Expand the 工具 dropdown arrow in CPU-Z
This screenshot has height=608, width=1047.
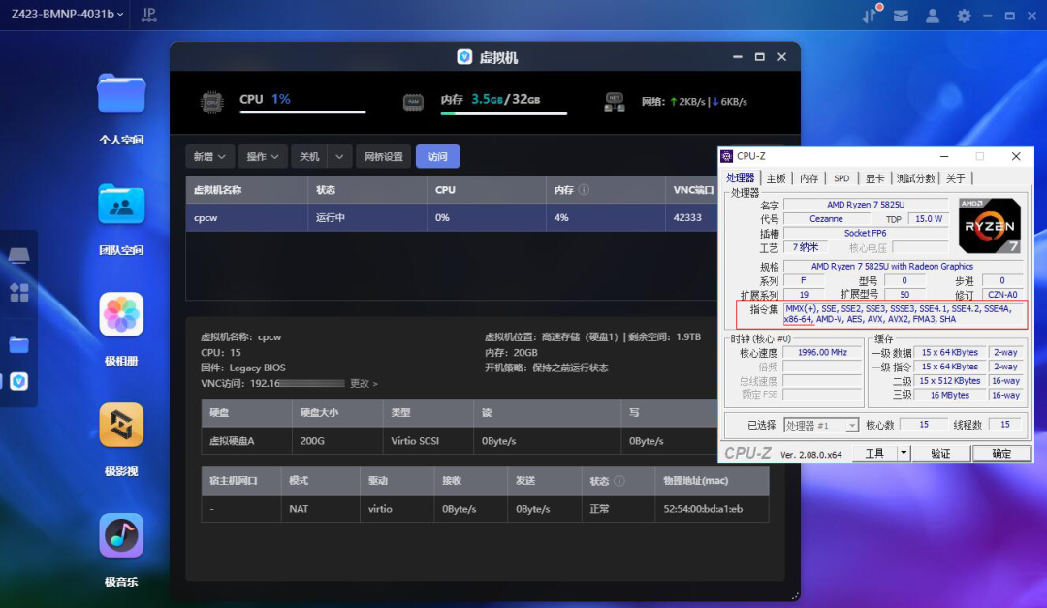click(x=903, y=453)
